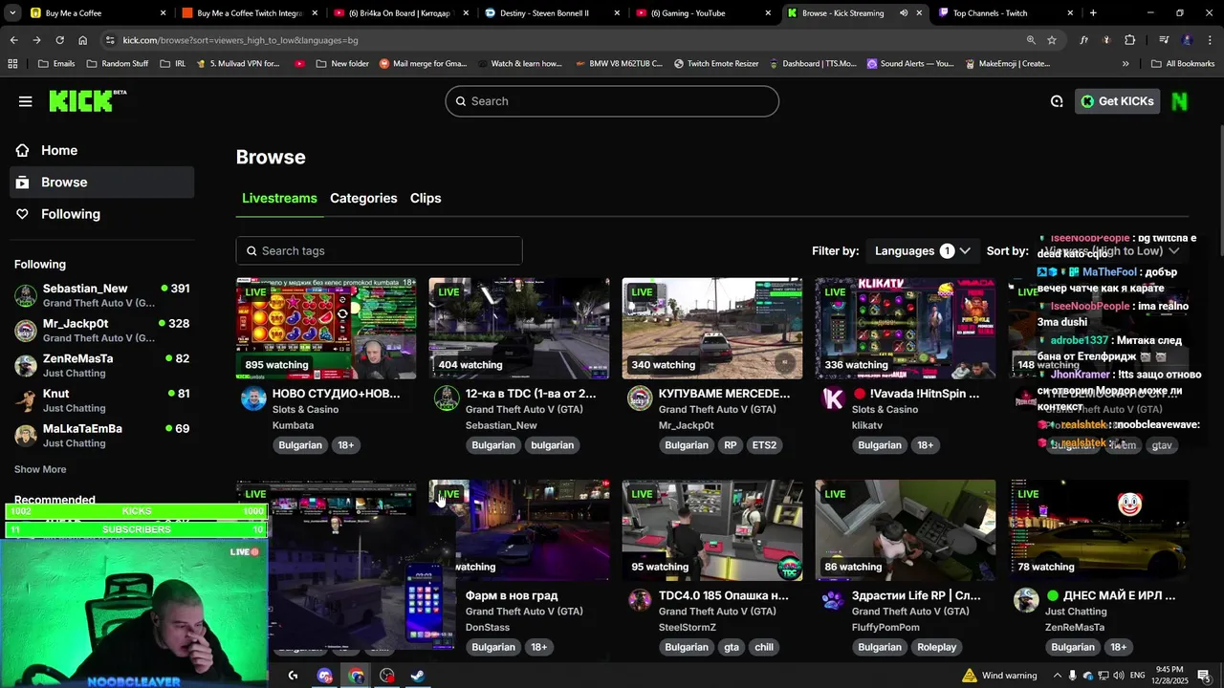Viewport: 1224px width, 688px height.
Task: Open a new browser tab
Action: pos(1093,13)
